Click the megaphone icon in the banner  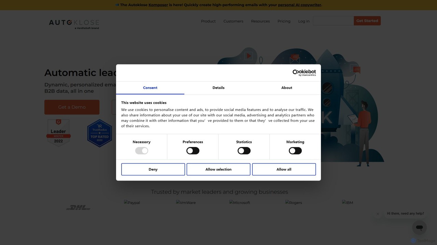[x=117, y=5]
